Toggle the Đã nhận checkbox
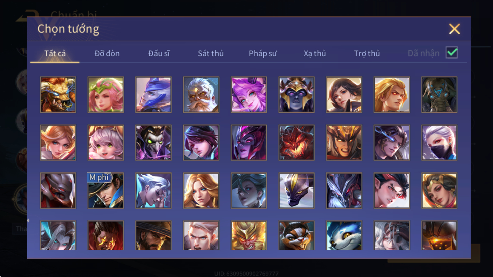The width and height of the screenshot is (493, 277). 452,53
